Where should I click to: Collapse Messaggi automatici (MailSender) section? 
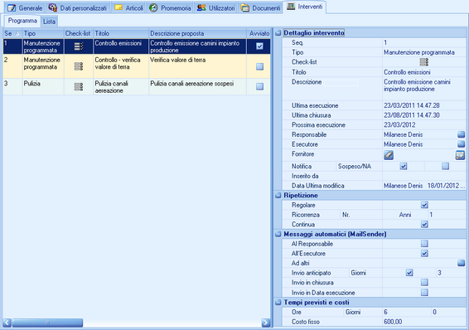[x=278, y=234]
